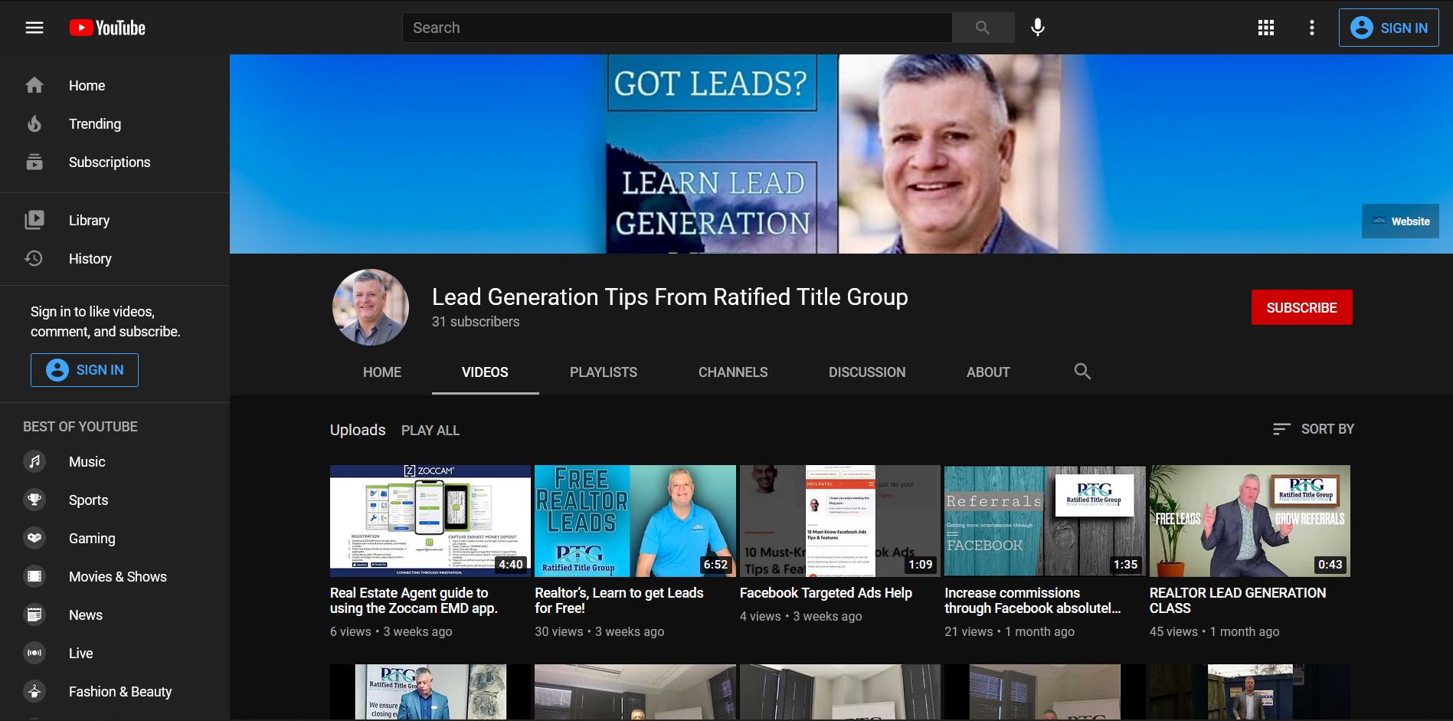Click the History clock icon
The image size is (1453, 721).
(34, 258)
